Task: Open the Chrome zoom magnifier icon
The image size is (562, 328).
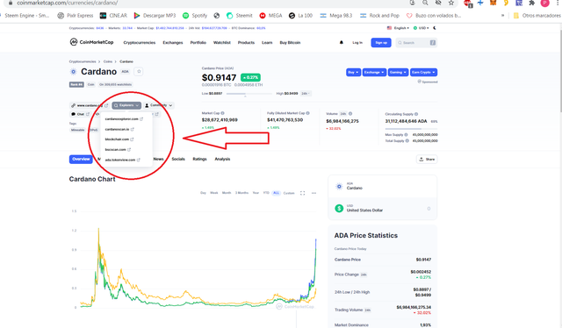Action: (x=425, y=3)
